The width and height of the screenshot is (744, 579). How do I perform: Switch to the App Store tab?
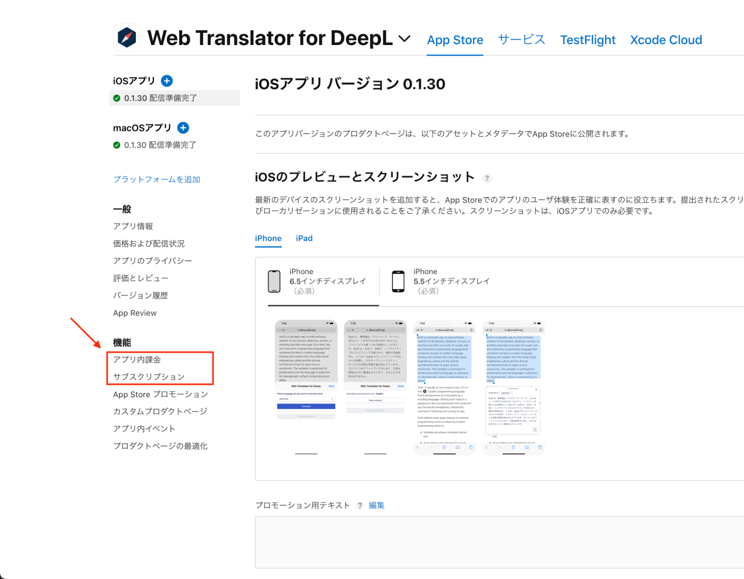point(455,40)
